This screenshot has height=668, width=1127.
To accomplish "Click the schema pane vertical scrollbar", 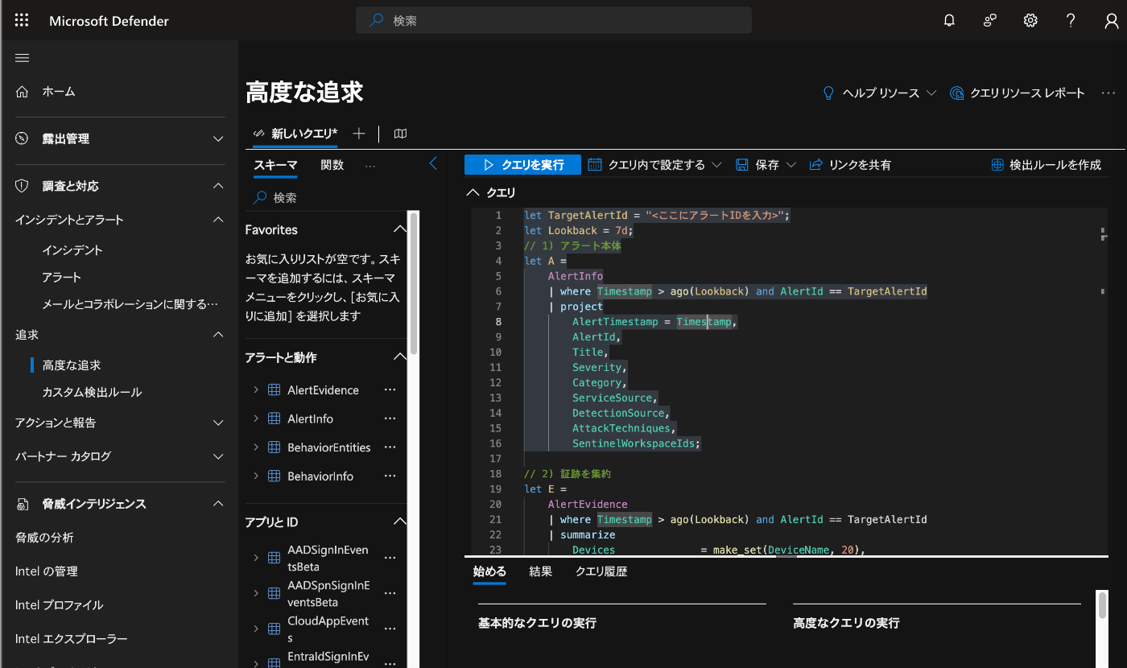I will point(414,283).
